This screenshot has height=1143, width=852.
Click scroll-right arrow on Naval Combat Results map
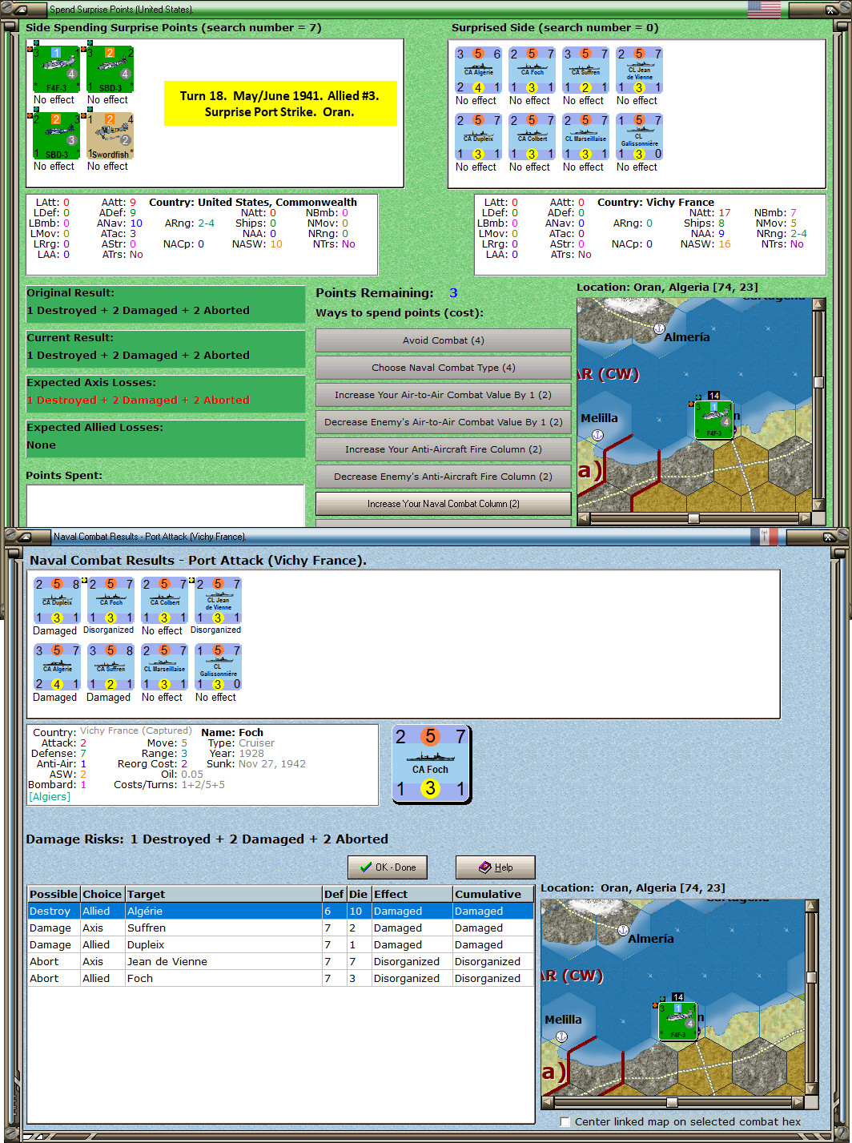point(800,1102)
